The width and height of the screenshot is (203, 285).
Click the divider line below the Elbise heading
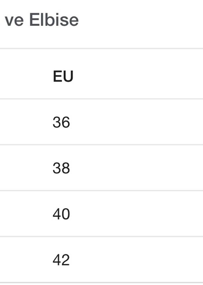(x=101, y=49)
